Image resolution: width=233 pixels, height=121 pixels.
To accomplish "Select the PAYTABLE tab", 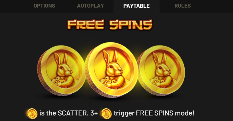I will pyautogui.click(x=136, y=6).
